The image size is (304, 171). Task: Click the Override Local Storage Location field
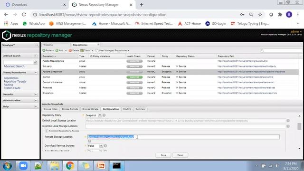pos(186,126)
